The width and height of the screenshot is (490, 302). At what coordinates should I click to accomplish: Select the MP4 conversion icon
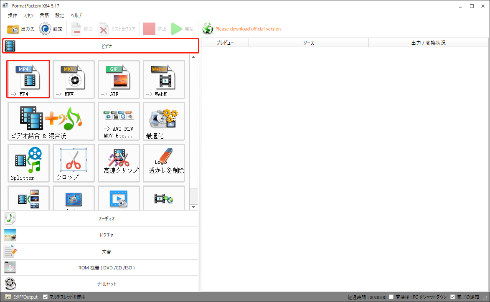pos(28,79)
